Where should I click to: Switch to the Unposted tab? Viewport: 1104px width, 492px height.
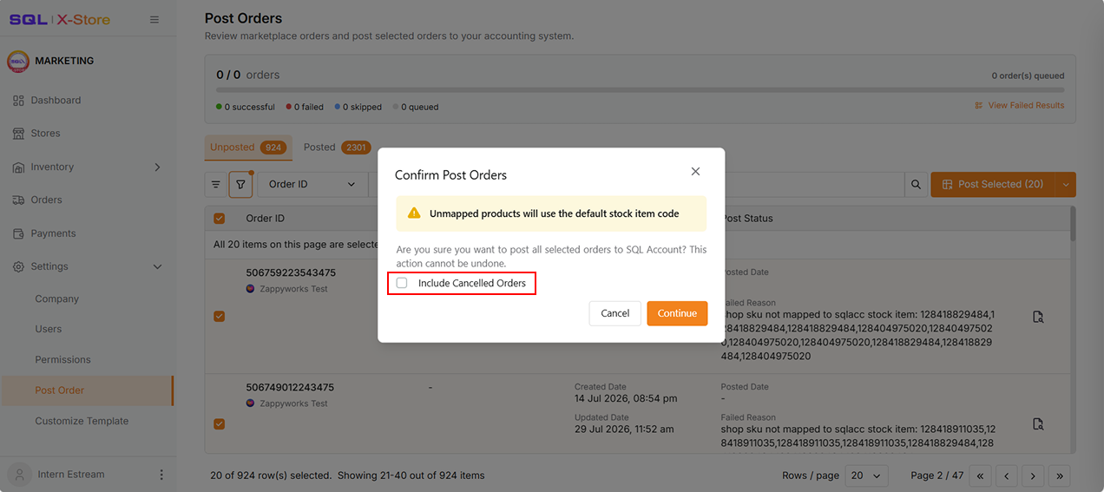click(x=247, y=148)
